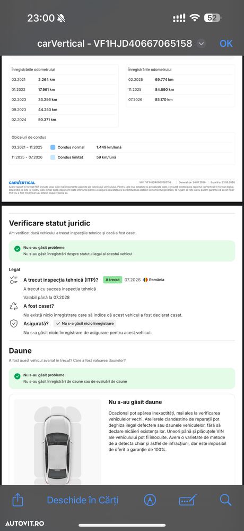Tap the shield icon beside Asigurată
Image resolution: width=244 pixels, height=531 pixels.
[x=13, y=323]
